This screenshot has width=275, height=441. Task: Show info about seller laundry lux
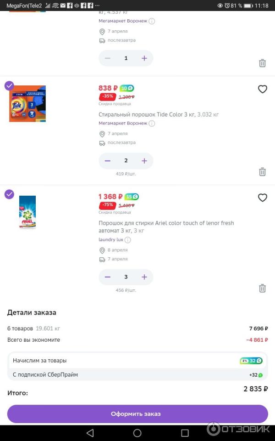[128, 240]
